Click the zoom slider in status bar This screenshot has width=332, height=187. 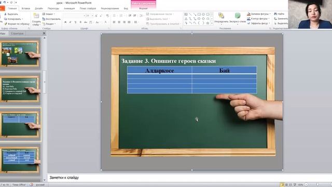pyautogui.click(x=317, y=185)
